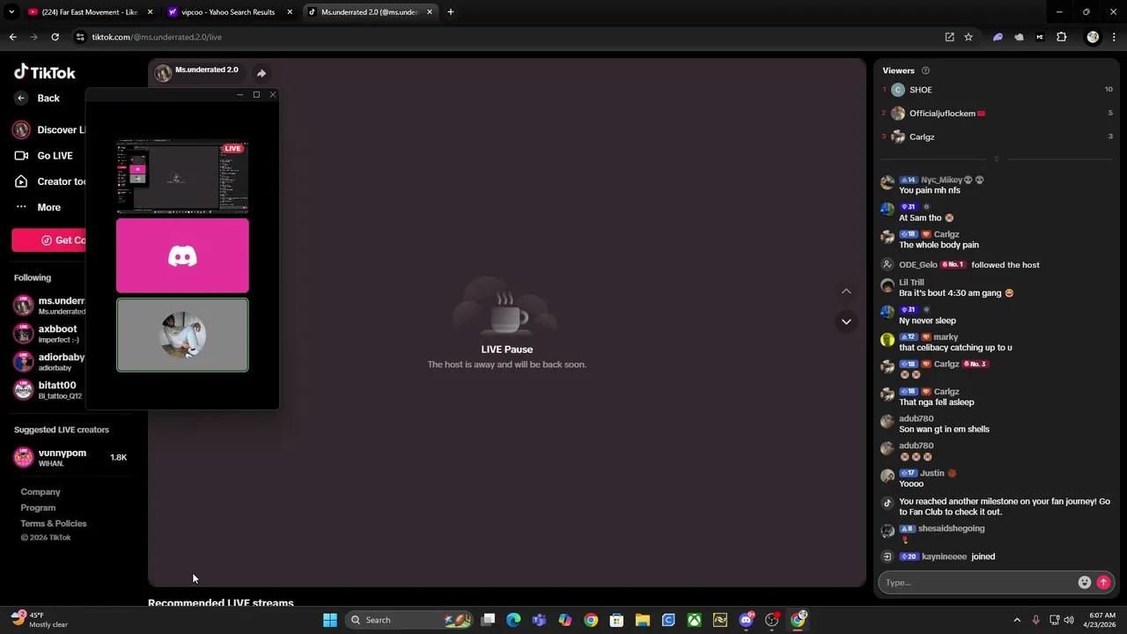Image resolution: width=1127 pixels, height=634 pixels.
Task: Select the Discord pink tile in picker
Action: pyautogui.click(x=182, y=256)
